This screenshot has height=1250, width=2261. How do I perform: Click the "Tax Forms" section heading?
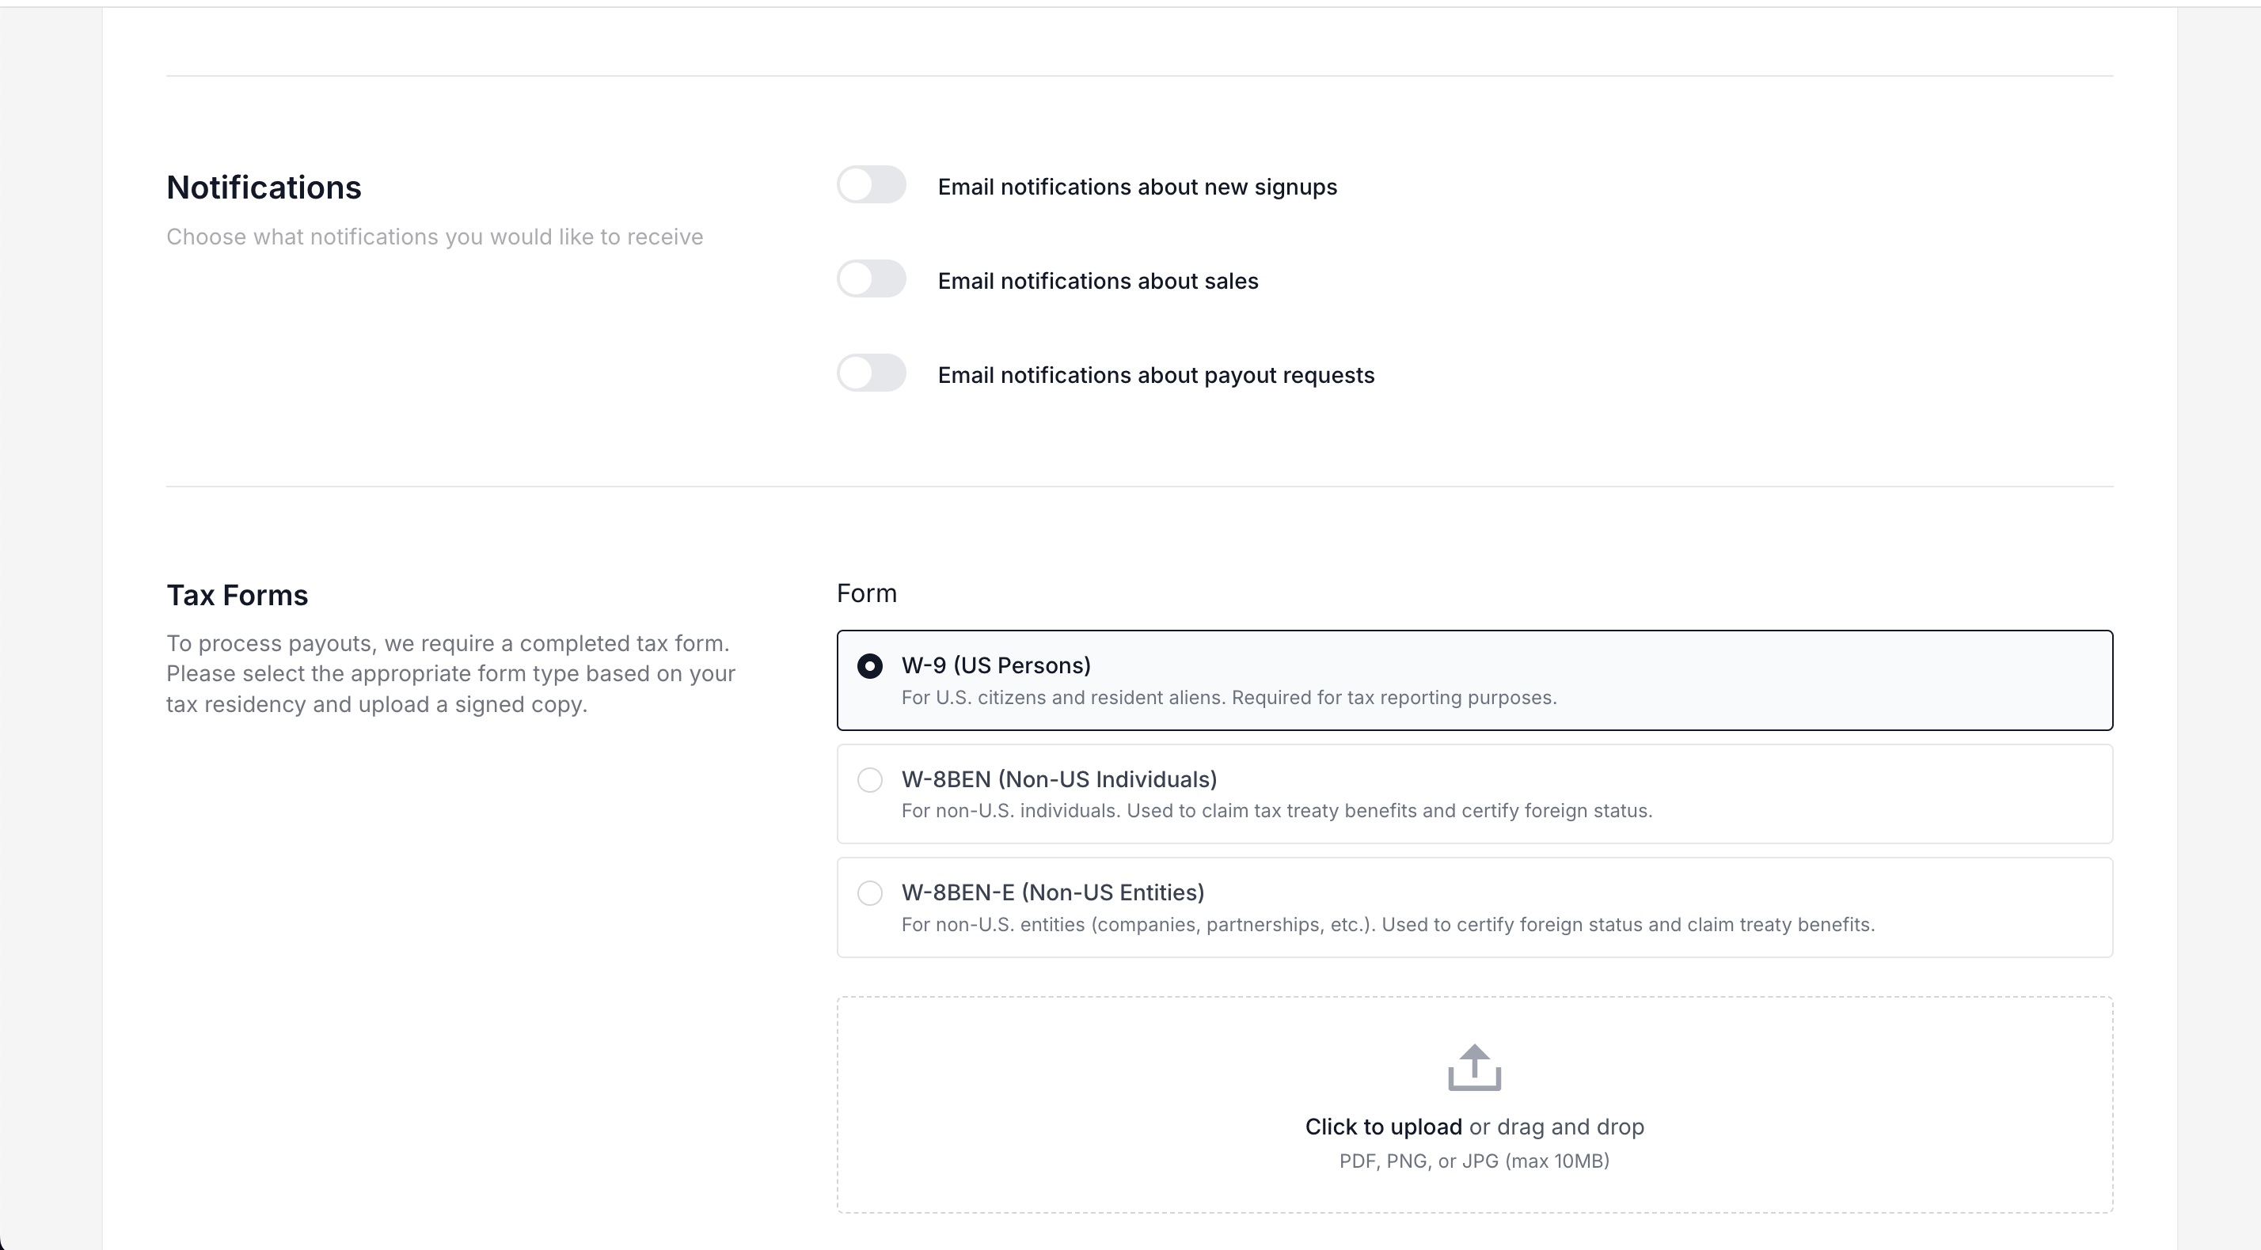point(237,595)
